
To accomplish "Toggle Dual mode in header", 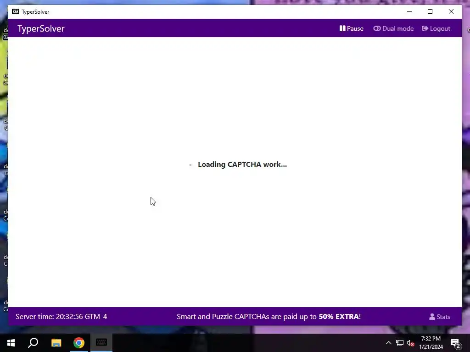I will pos(393,28).
